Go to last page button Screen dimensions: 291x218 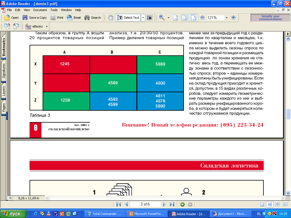coord(172,204)
